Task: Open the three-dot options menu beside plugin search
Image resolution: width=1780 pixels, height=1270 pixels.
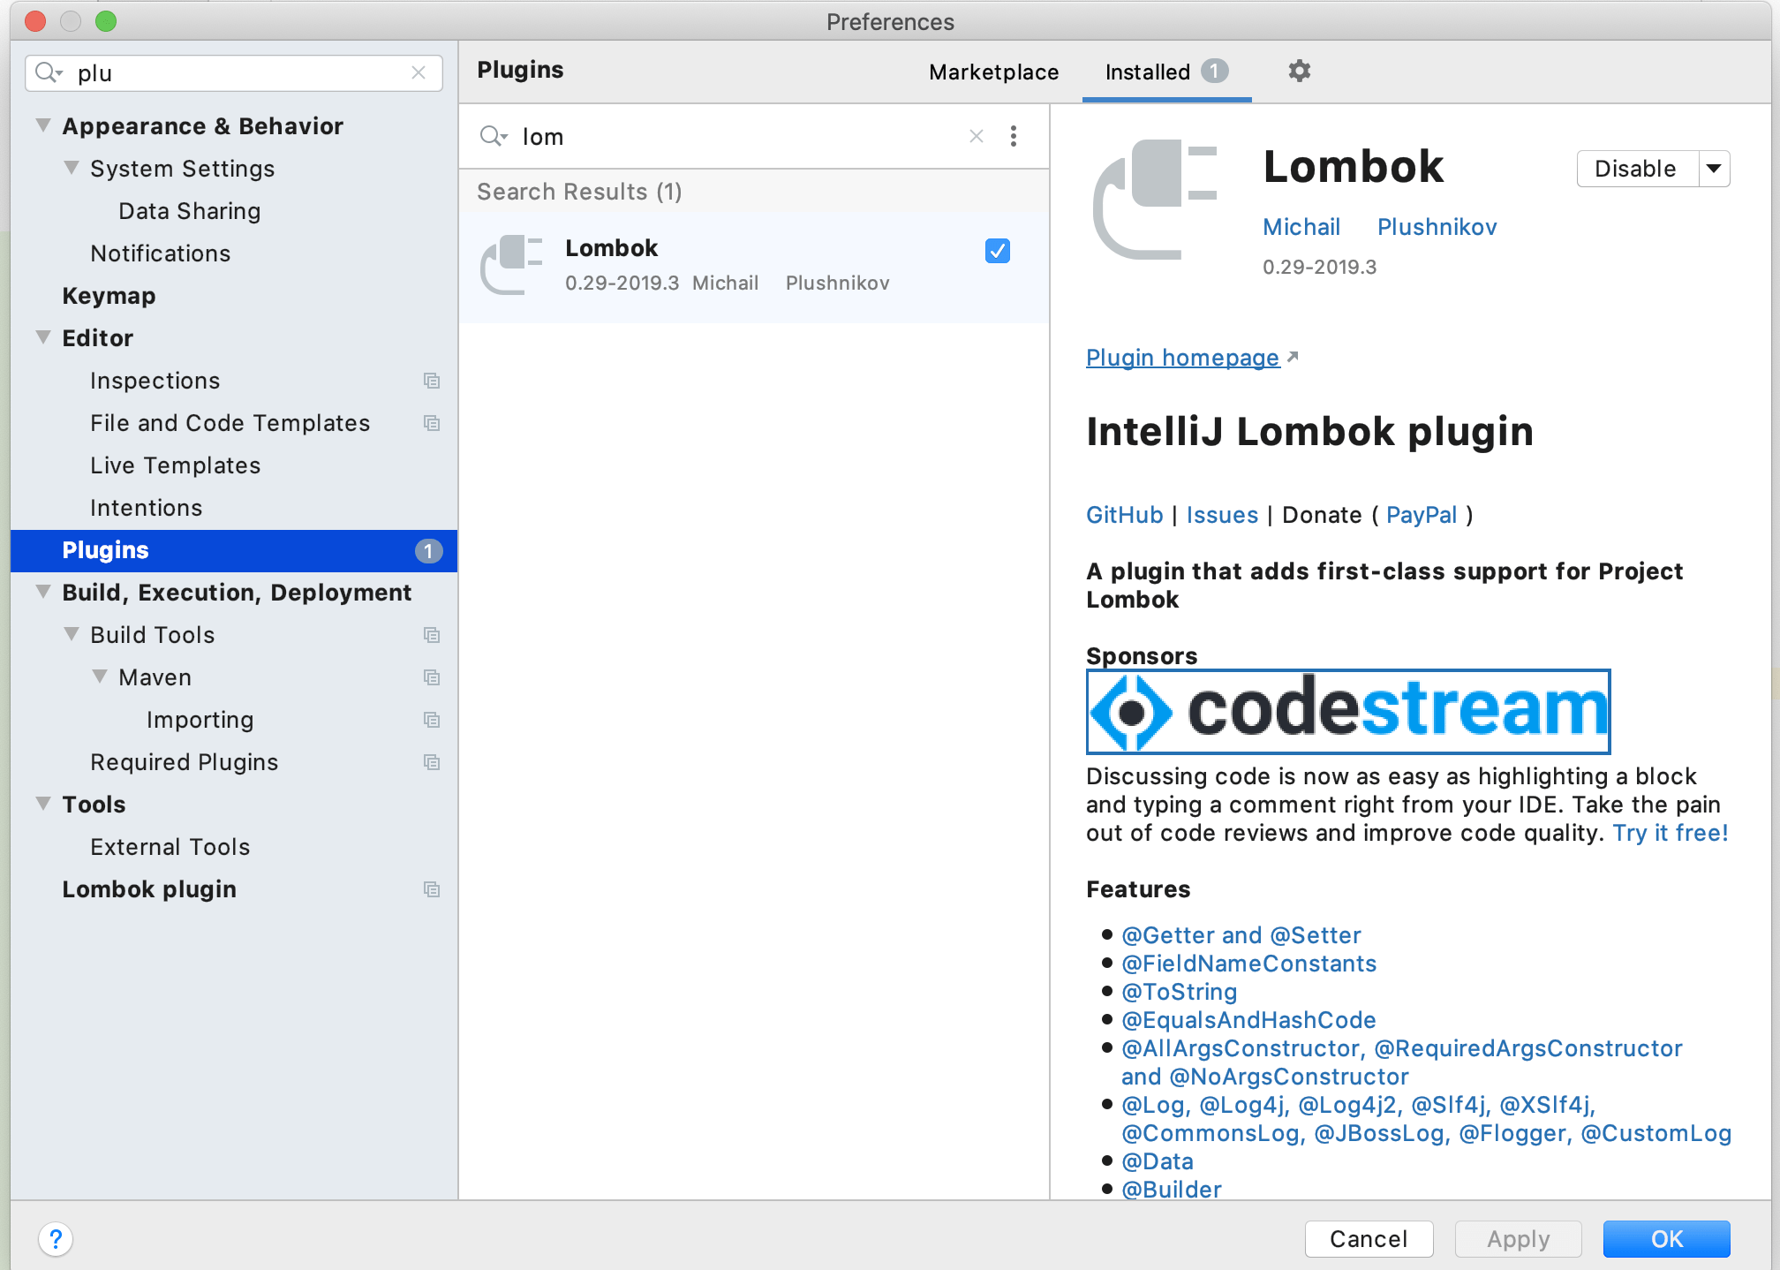Action: 1013,136
